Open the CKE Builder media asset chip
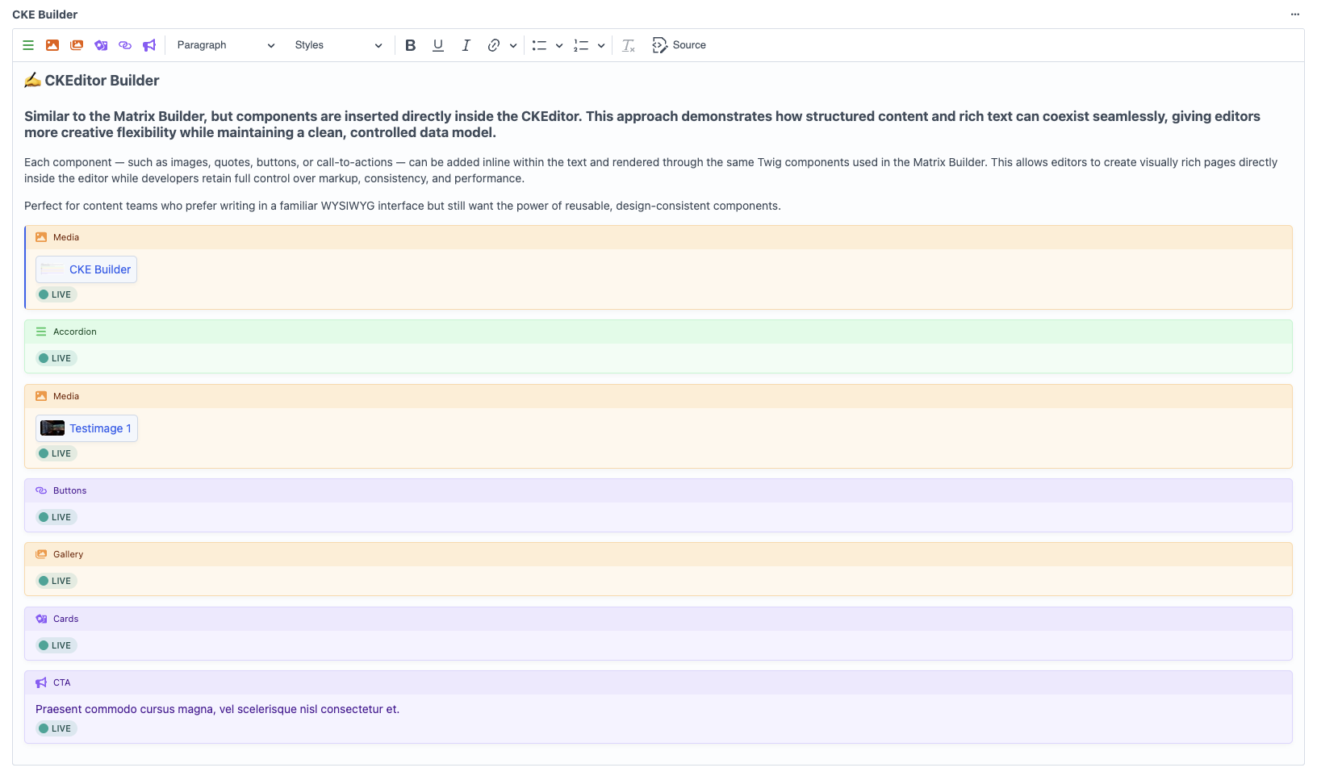Screen dimensions: 1317x776 click(87, 269)
